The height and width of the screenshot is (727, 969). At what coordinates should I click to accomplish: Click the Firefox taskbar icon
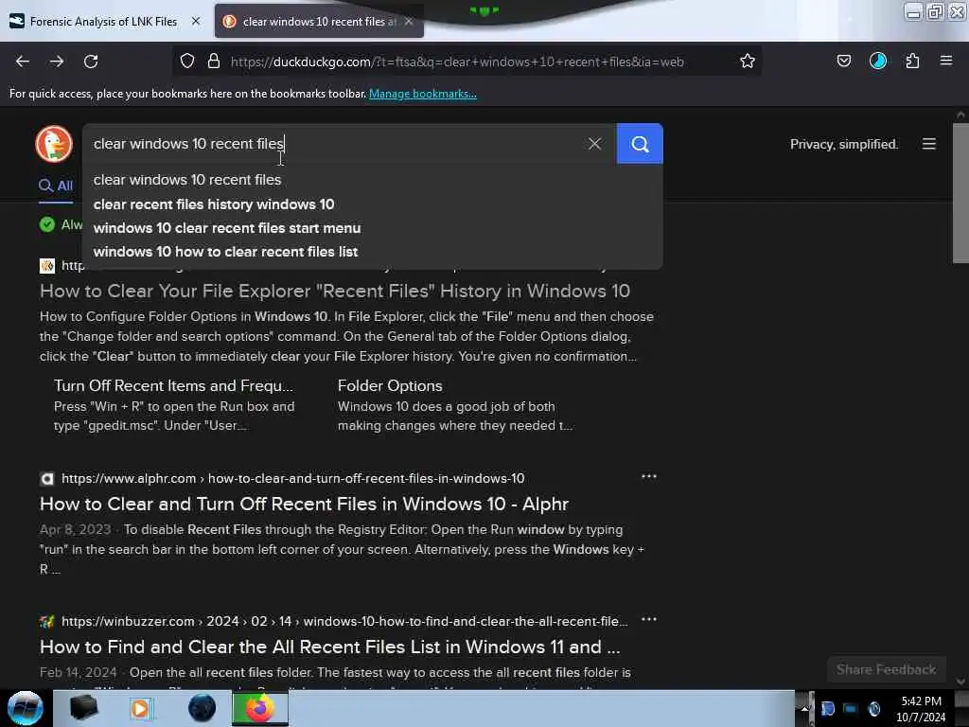[x=260, y=708]
